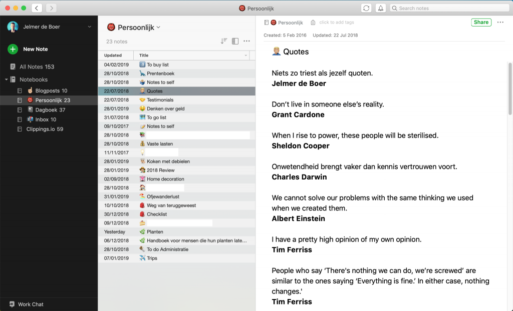Share the Quotes note
Image resolution: width=513 pixels, height=311 pixels.
(481, 22)
